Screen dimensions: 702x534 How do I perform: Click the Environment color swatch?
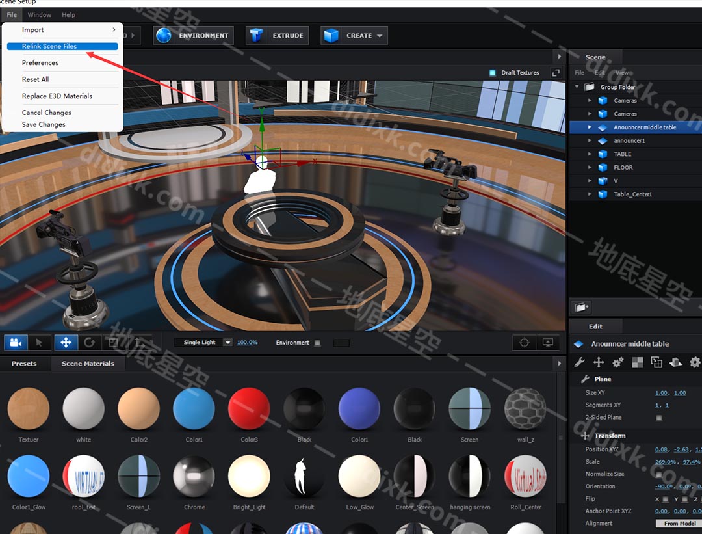(341, 343)
